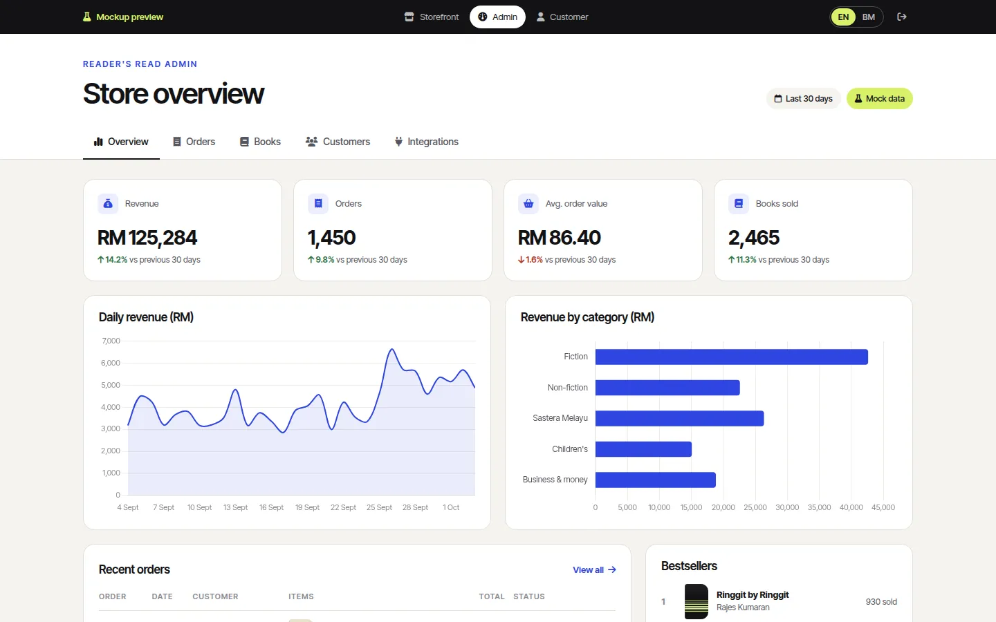Switch to the Storefront view

tap(432, 17)
